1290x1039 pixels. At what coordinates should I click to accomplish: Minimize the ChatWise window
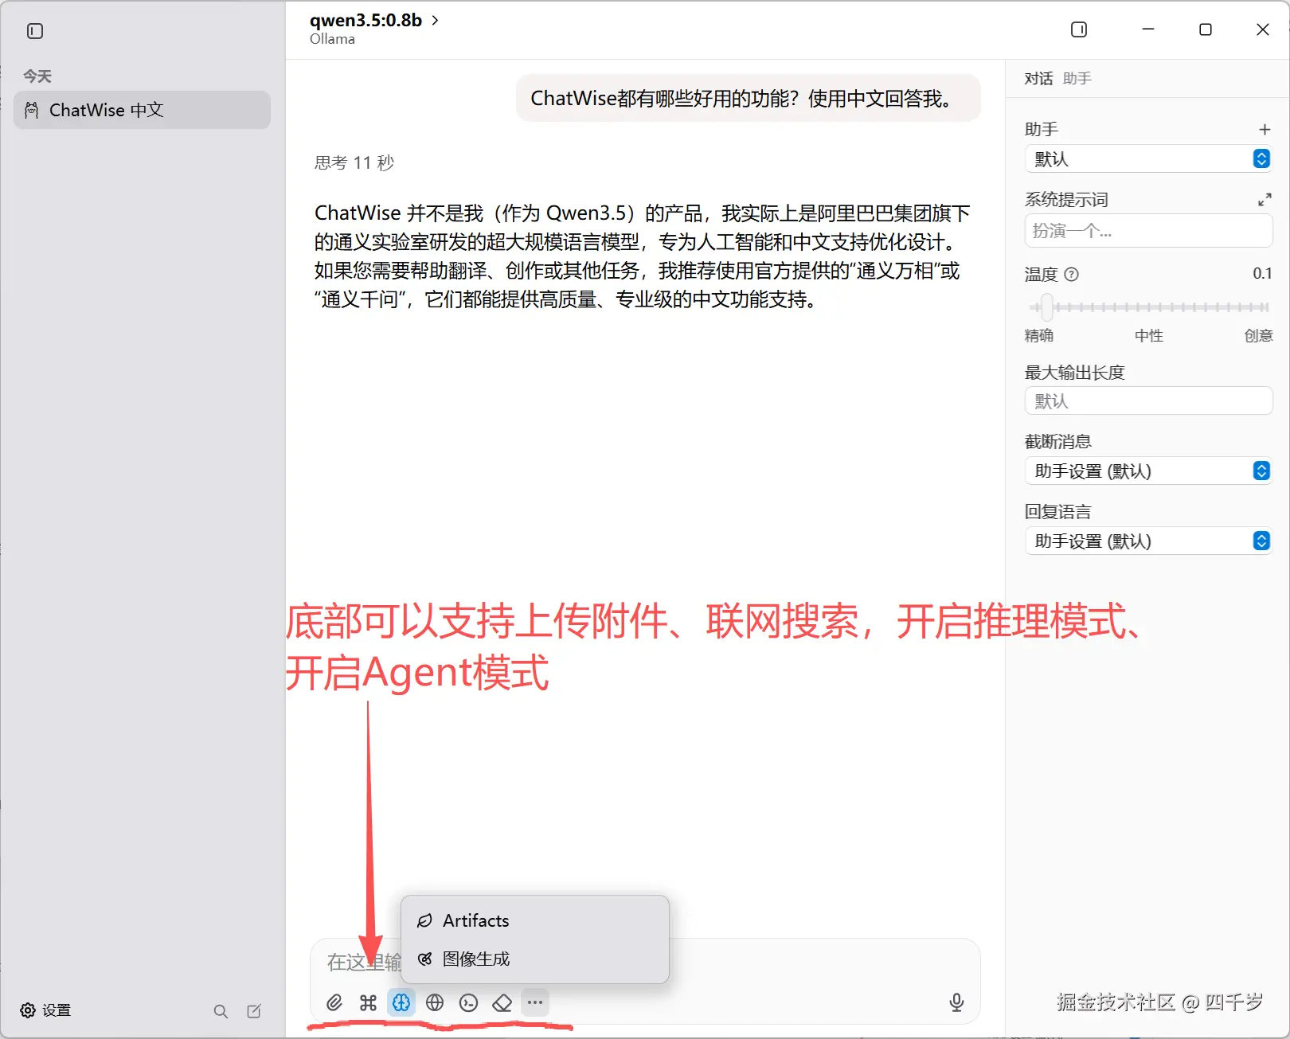coord(1148,29)
